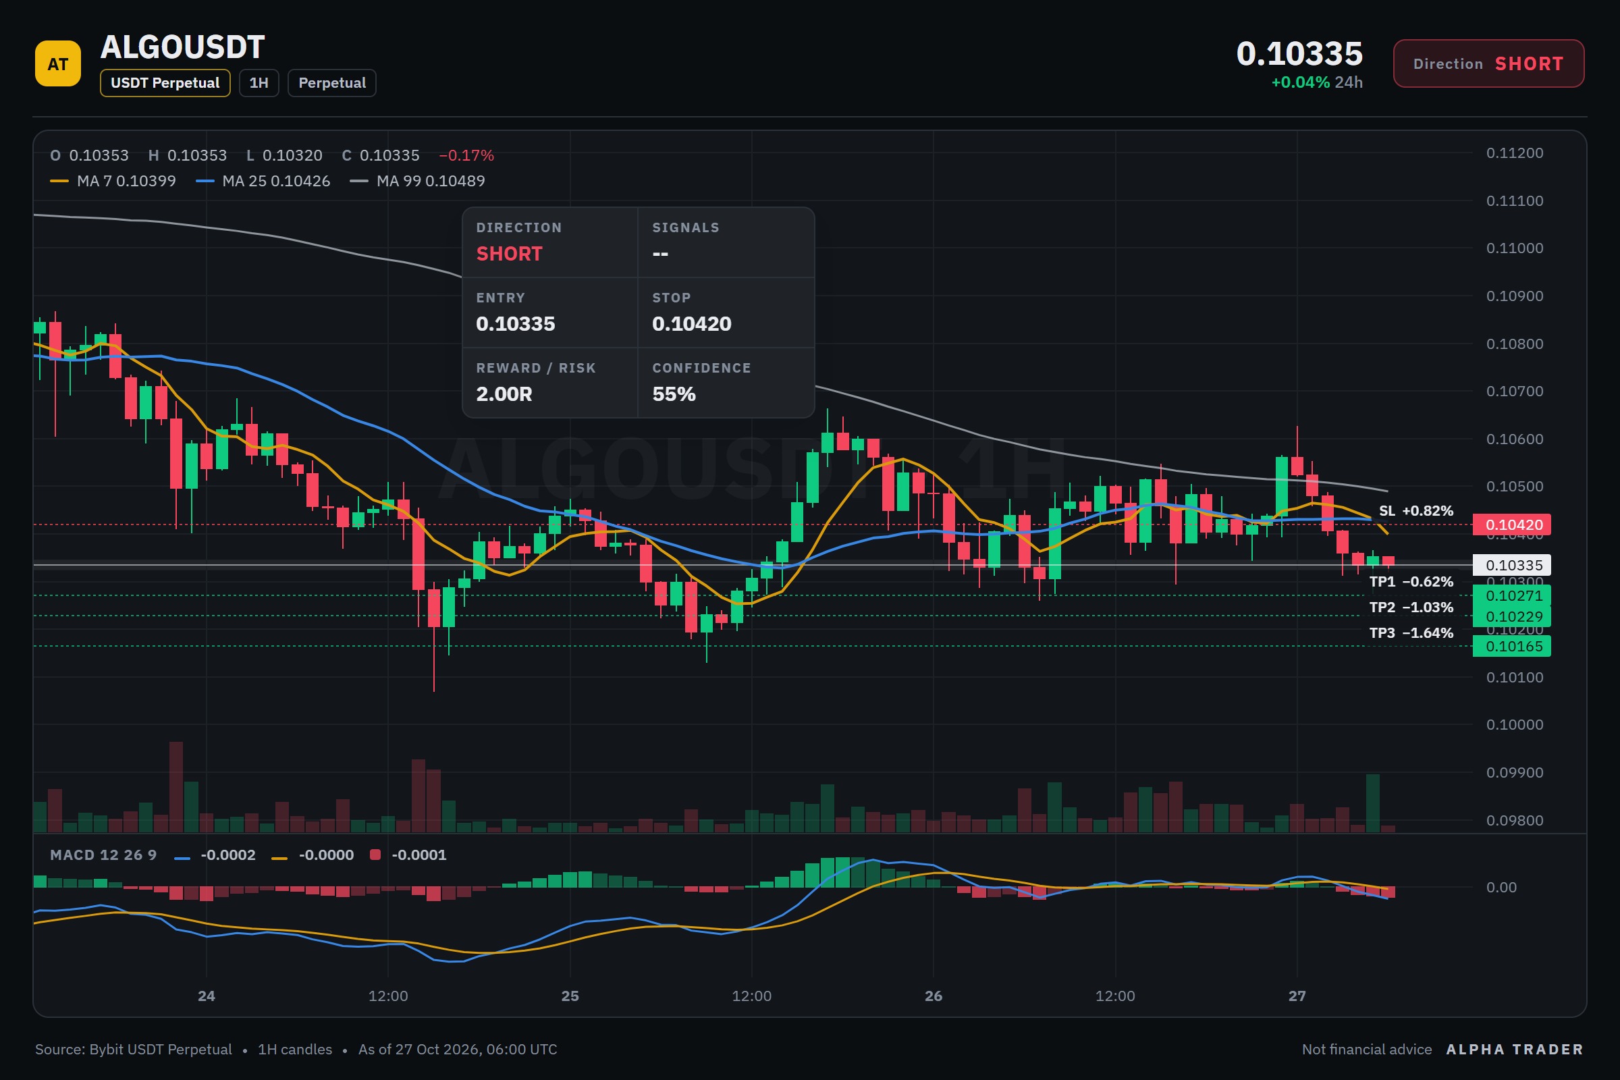Click the SL +0.82% label
The width and height of the screenshot is (1620, 1080).
point(1415,510)
